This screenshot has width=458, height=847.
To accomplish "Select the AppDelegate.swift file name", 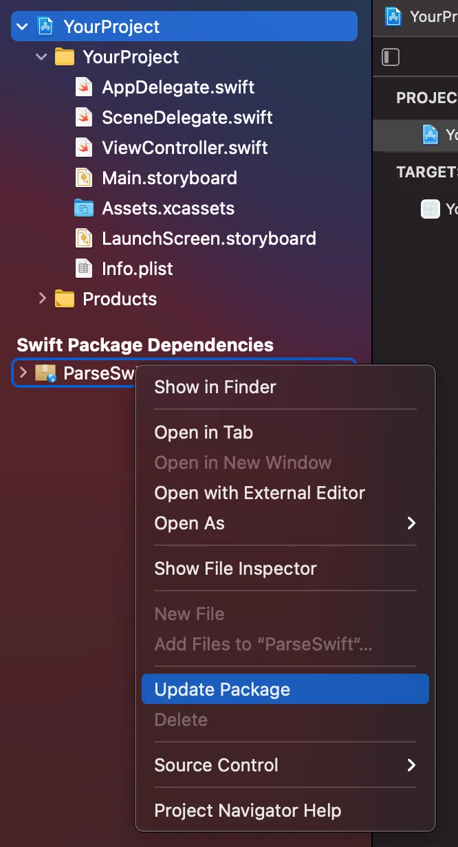I will (178, 87).
